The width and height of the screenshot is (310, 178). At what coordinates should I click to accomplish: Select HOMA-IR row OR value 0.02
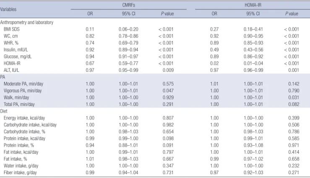(214, 63)
